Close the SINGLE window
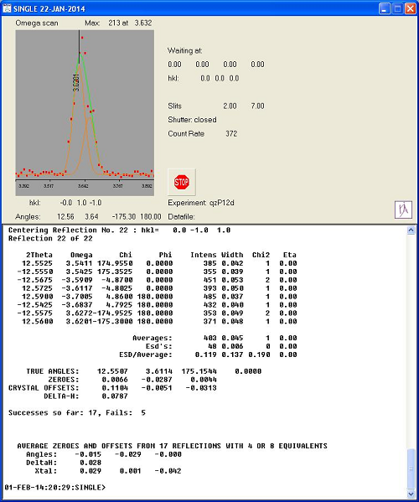Screen dimensions: 419x502 [410, 8]
